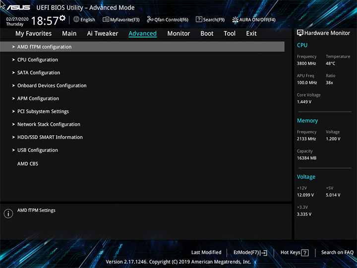357x268 pixels.
Task: Click AURA ON/OFF(F4) text
Action: [257, 19]
